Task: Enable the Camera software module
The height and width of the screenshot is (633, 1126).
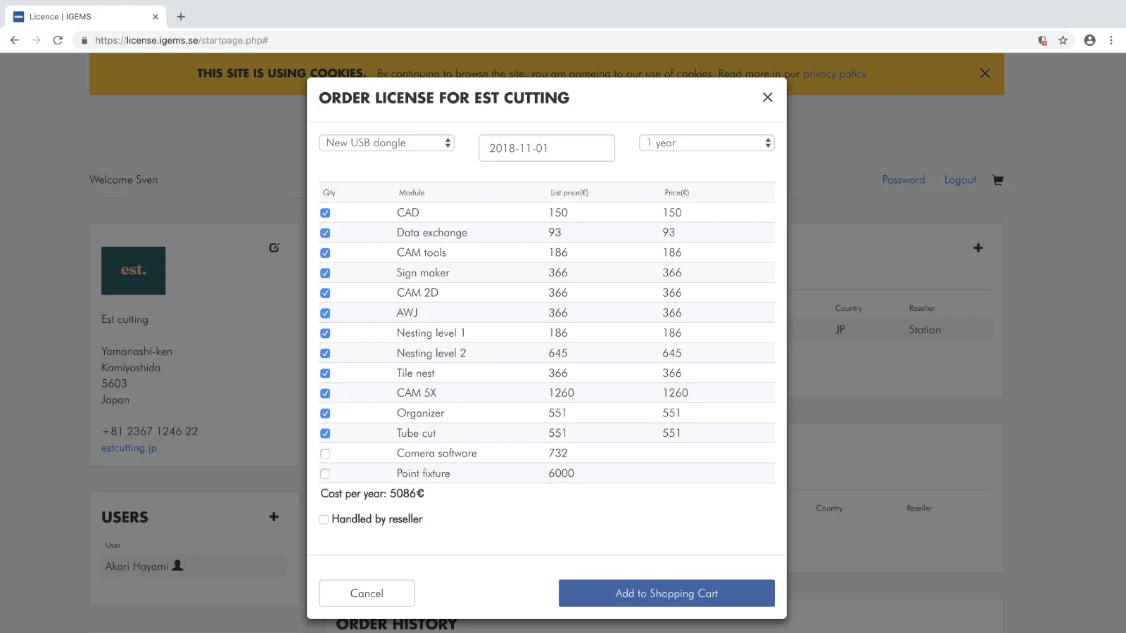Action: click(325, 454)
